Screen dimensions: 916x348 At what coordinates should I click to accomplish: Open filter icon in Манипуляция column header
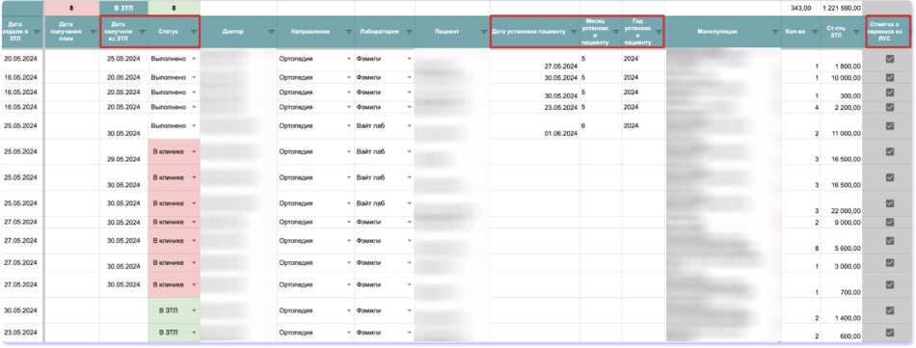pos(776,32)
